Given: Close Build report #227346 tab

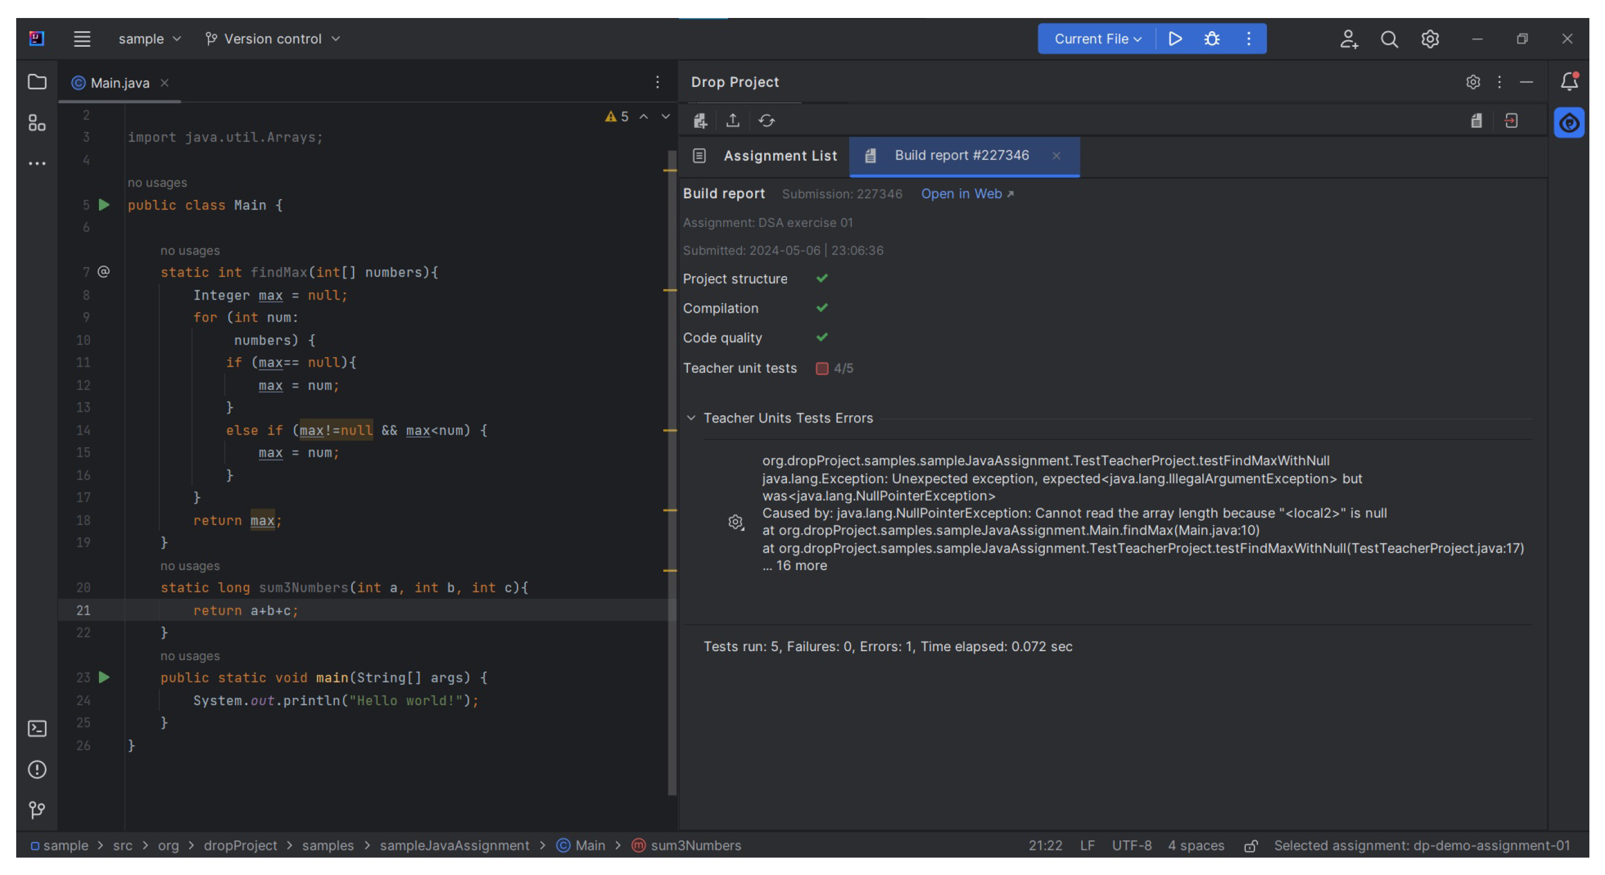Looking at the screenshot, I should pos(1056,155).
